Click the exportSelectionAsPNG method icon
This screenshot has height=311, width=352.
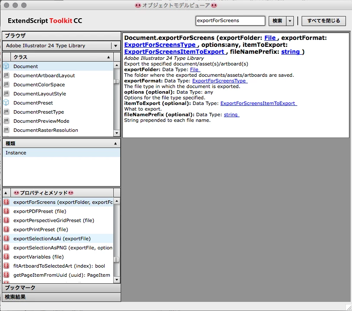pyautogui.click(x=6, y=248)
